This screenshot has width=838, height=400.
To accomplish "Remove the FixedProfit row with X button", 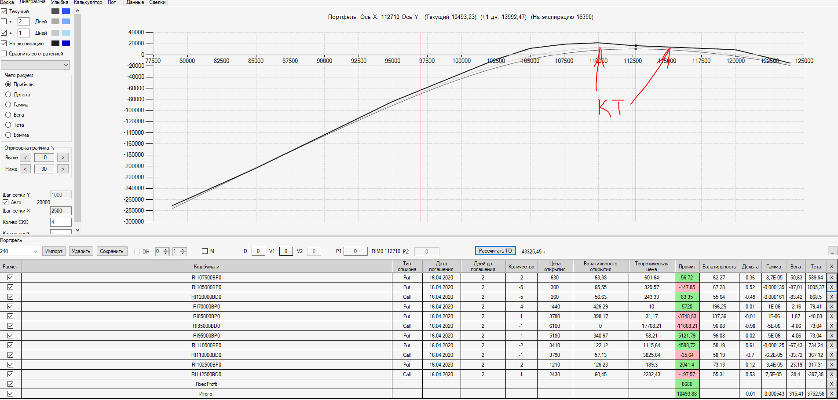I will (x=831, y=384).
